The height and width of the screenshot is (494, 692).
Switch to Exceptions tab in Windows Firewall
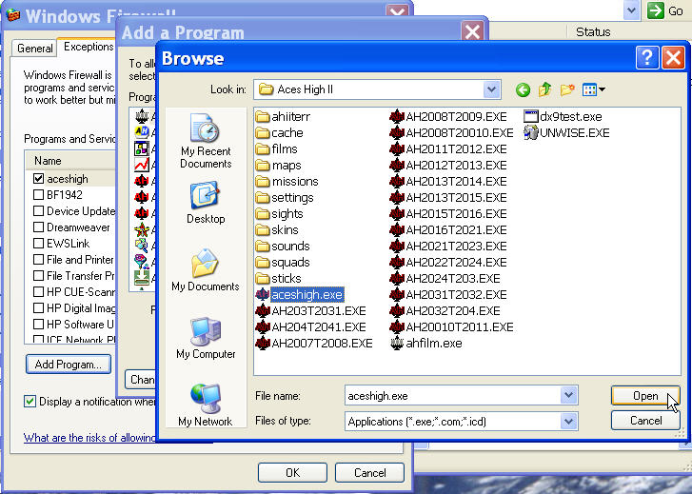point(89,47)
